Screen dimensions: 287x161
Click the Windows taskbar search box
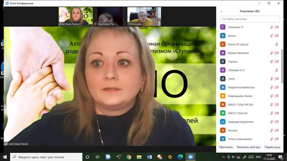pyautogui.click(x=46, y=157)
